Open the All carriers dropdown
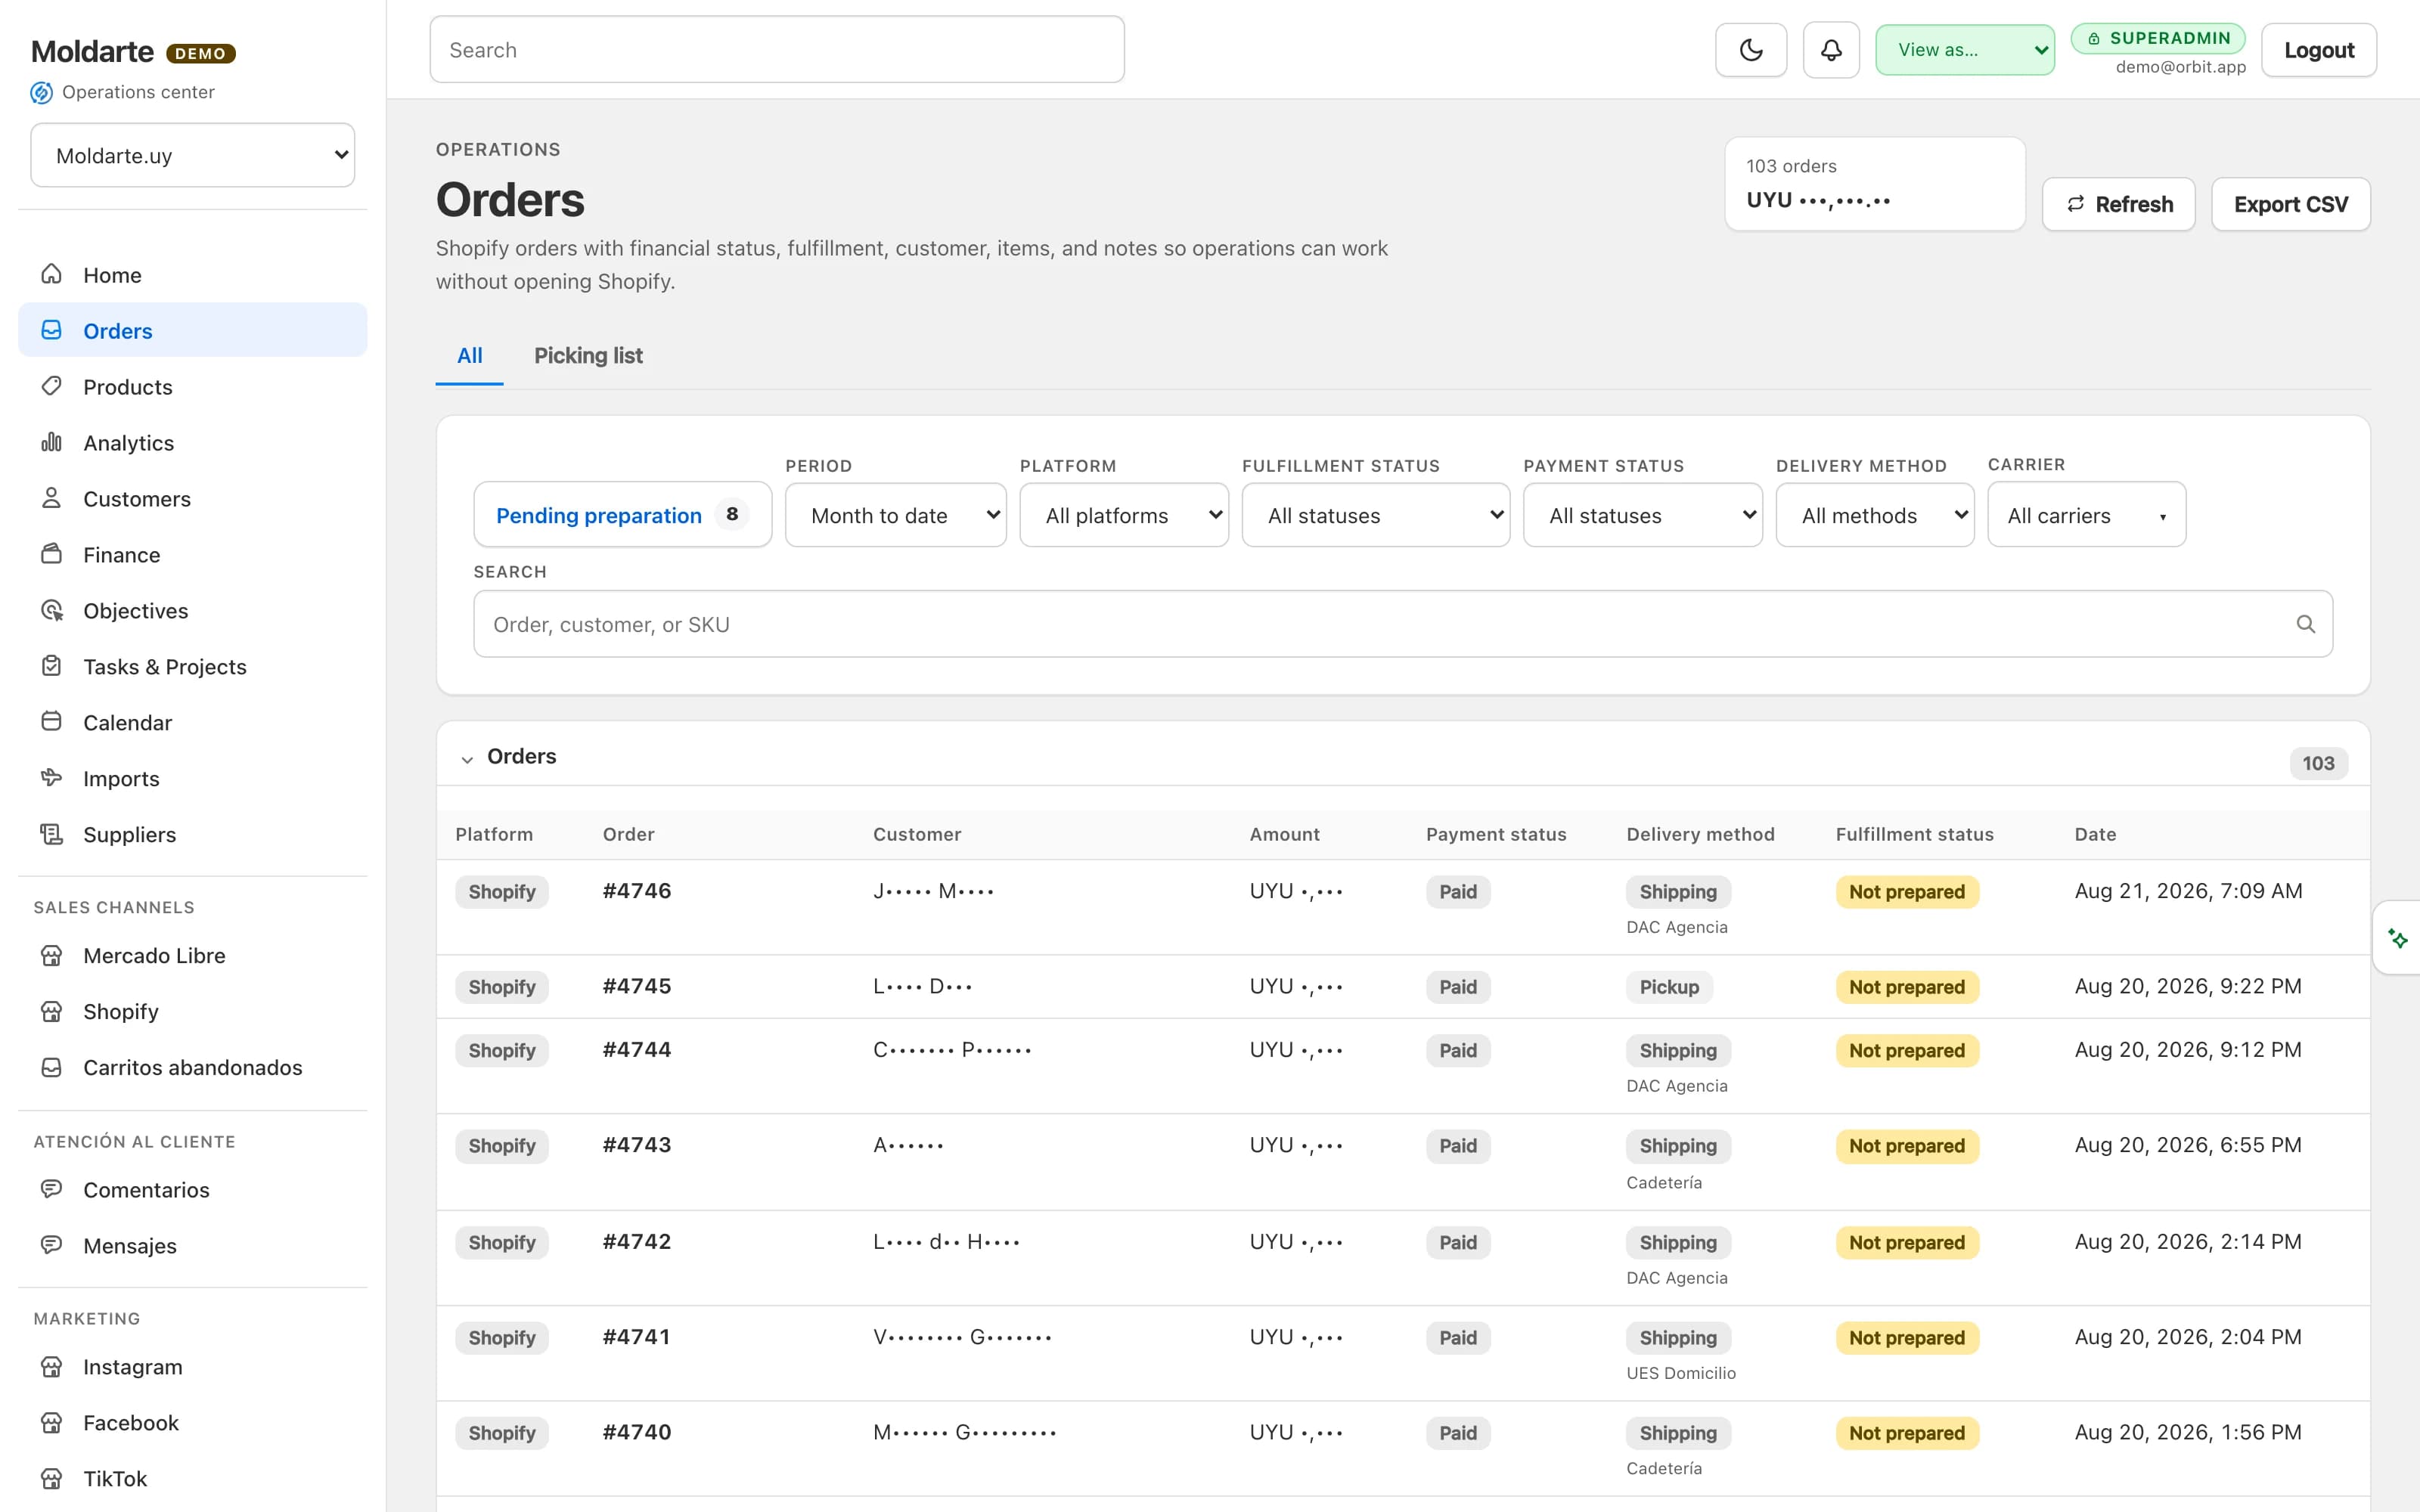 click(x=2087, y=515)
